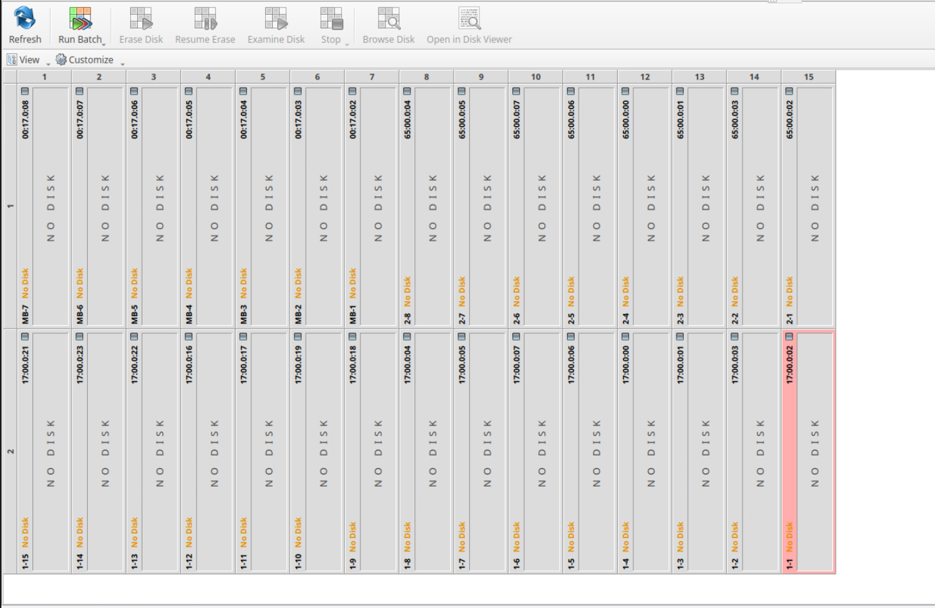This screenshot has width=935, height=608.
Task: Click the Customize gear icon
Action: click(x=61, y=59)
